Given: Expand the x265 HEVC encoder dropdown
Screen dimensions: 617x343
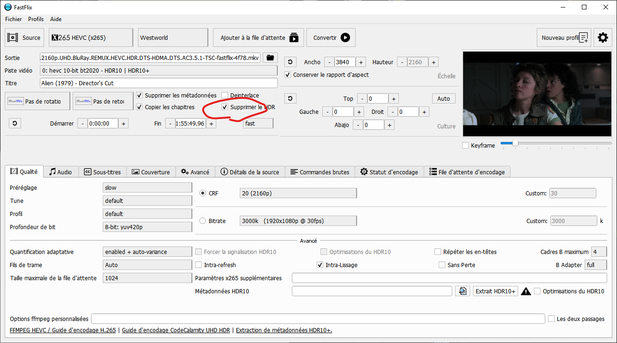Looking at the screenshot, I should click(91, 37).
